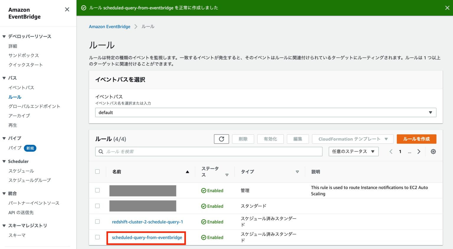
Task: Open the 任意のステータス filter dropdown
Action: click(353, 151)
